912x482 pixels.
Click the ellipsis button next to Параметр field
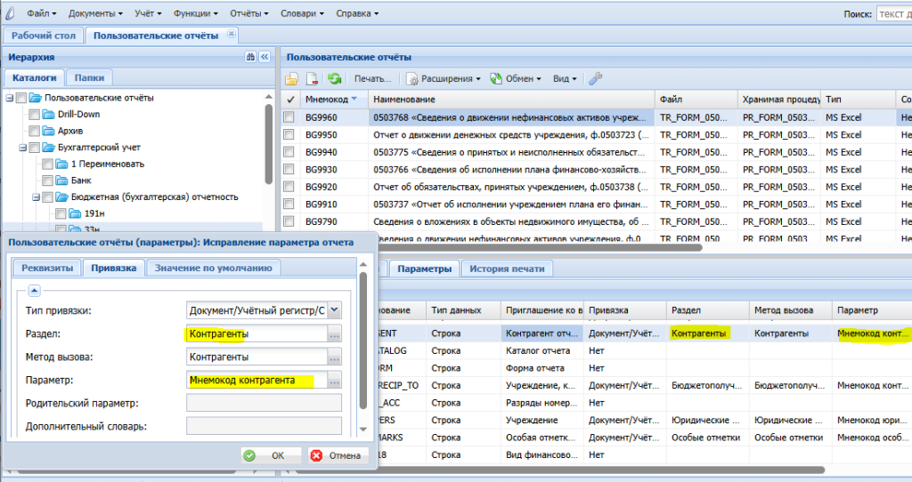click(x=335, y=381)
